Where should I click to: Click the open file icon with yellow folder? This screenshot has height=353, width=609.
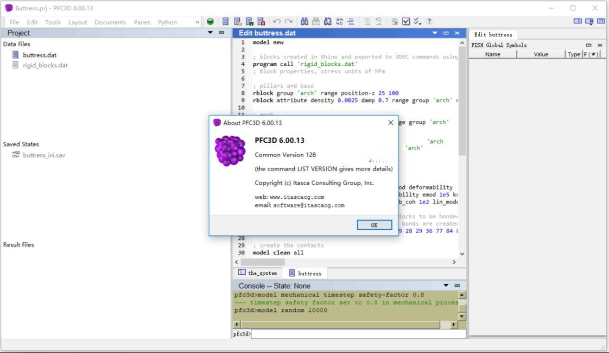tap(238, 22)
